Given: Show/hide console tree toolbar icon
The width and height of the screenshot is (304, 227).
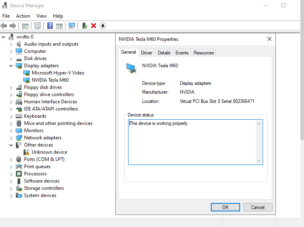Looking at the screenshot, I should point(25,26).
